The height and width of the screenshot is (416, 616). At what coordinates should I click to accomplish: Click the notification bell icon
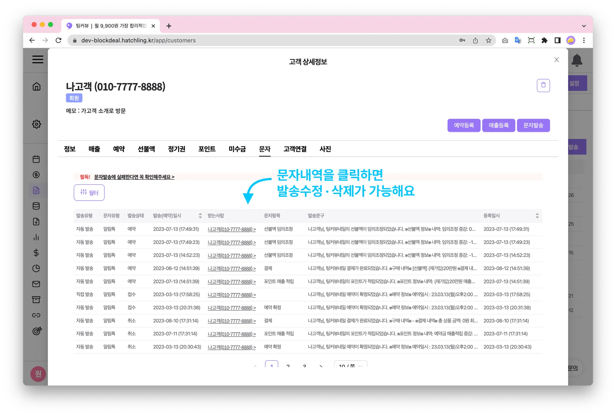tap(577, 60)
